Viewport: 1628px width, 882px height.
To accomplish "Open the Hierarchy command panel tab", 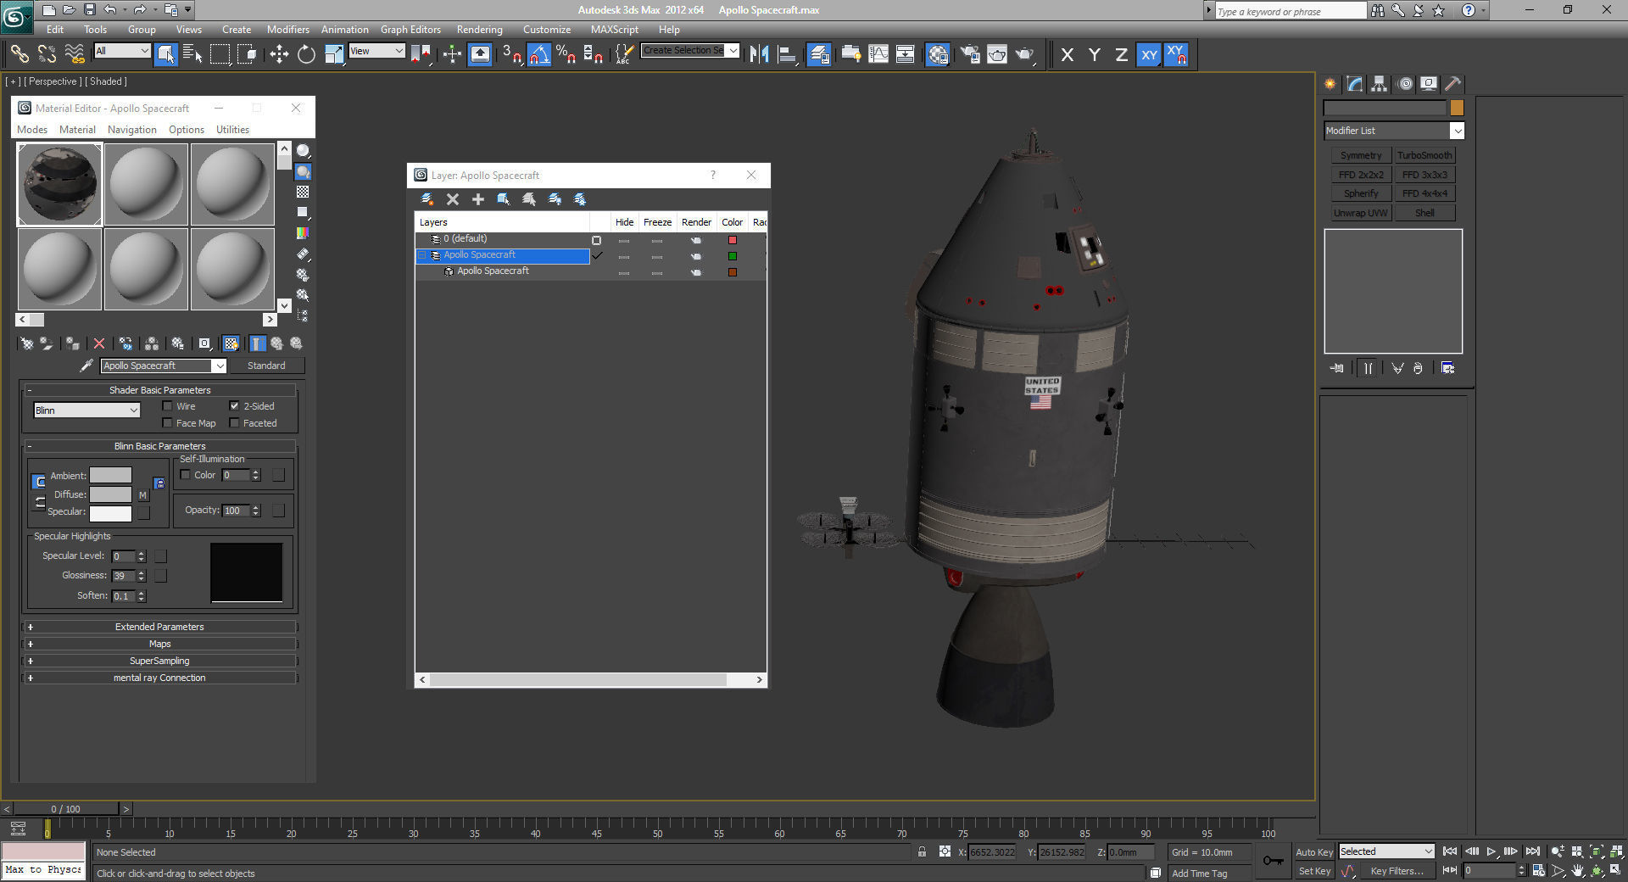I will point(1379,83).
